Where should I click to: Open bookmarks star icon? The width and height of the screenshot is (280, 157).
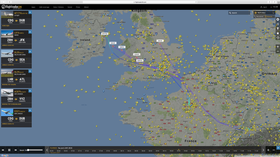point(278,33)
